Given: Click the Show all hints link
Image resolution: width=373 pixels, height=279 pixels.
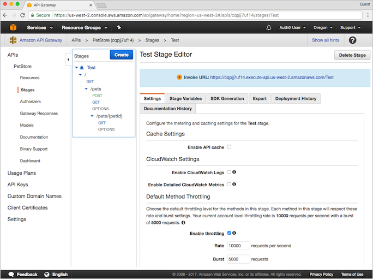Looking at the screenshot, I should click(326, 40).
